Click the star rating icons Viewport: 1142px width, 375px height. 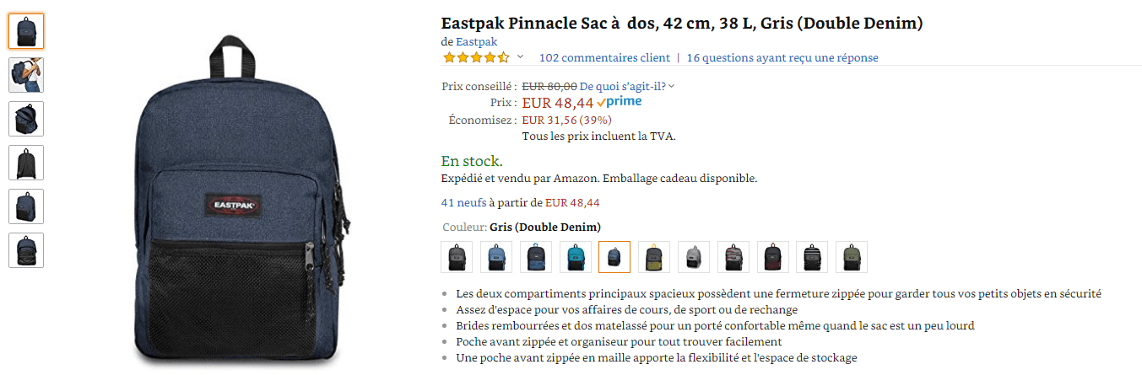pyautogui.click(x=476, y=58)
